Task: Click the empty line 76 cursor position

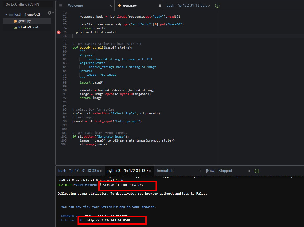Action: [73, 36]
